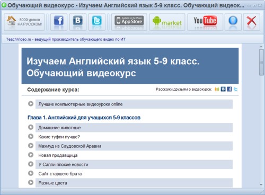Click the blue info icon
The width and height of the screenshot is (265, 195).
pyautogui.click(x=233, y=22)
